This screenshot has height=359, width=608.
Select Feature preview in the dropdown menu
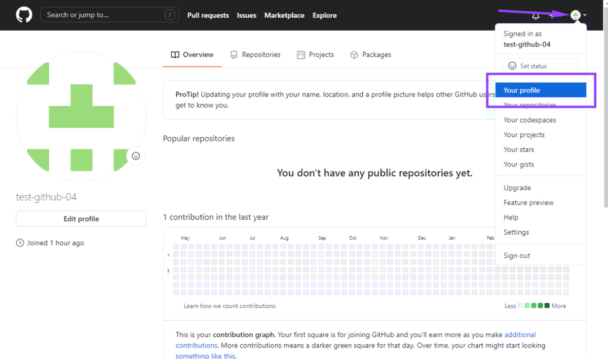541,202
